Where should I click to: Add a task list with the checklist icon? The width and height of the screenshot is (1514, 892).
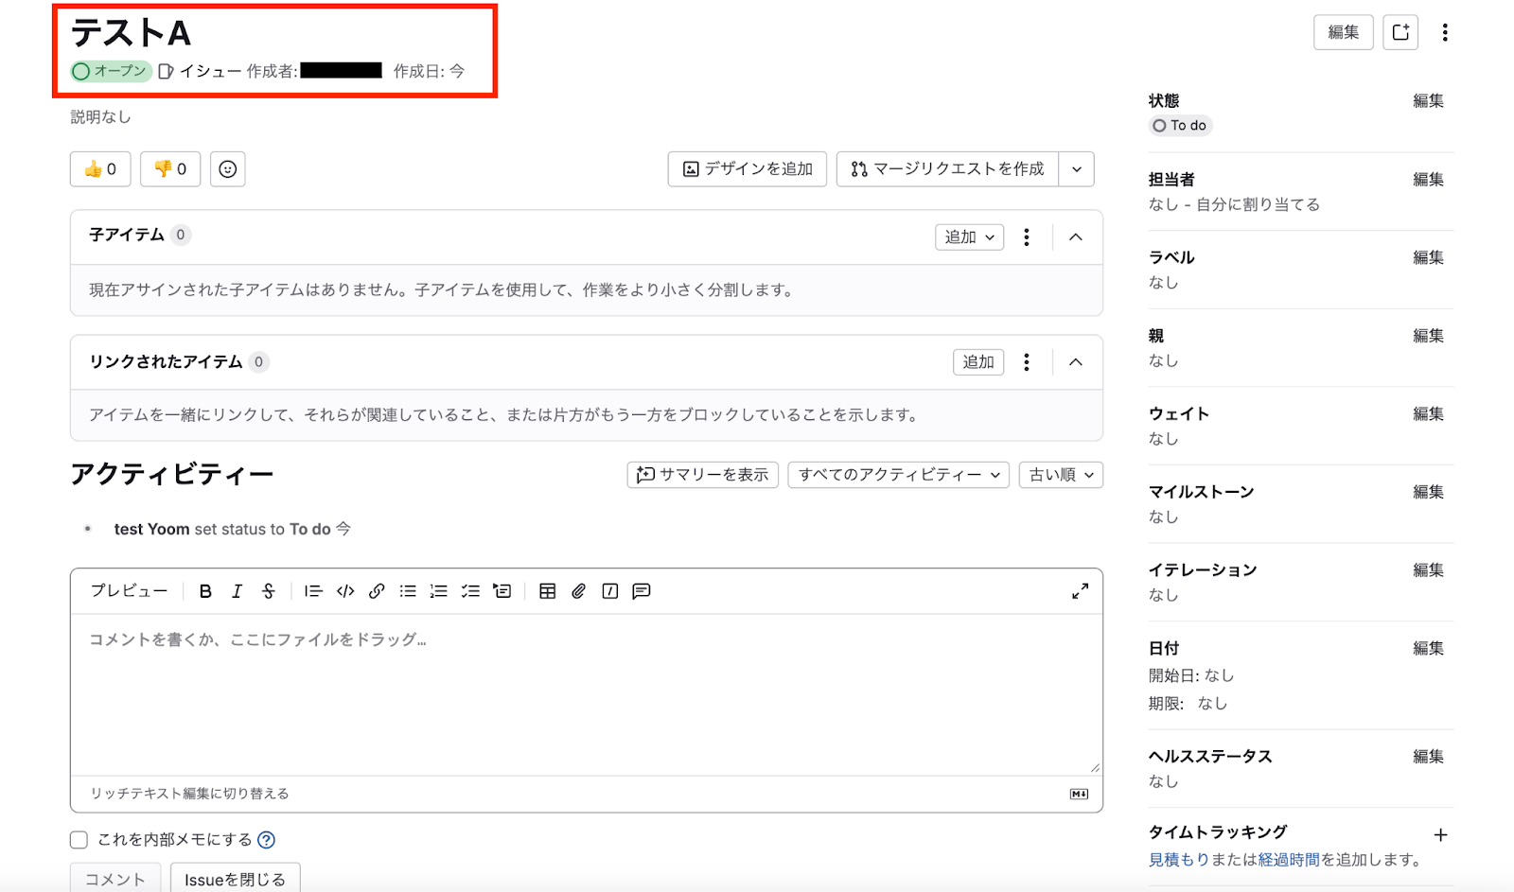tap(470, 591)
